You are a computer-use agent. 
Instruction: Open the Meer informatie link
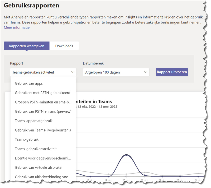(17, 27)
